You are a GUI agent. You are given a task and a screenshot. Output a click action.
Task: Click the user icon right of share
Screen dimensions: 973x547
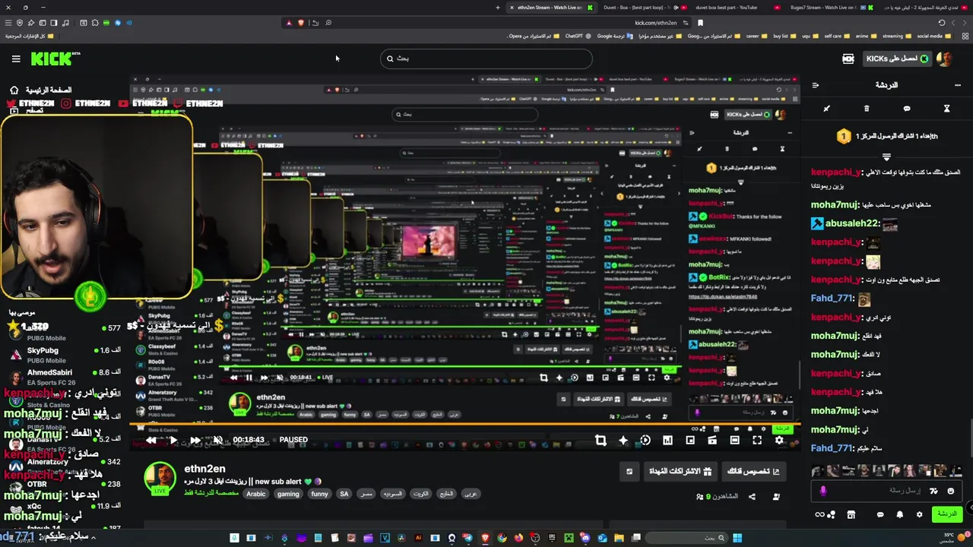[776, 496]
